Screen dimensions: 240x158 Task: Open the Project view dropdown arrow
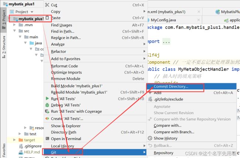click(x=32, y=12)
